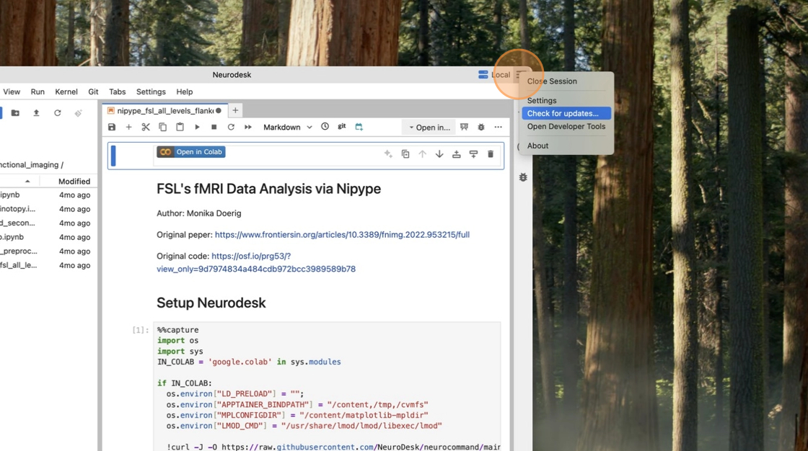This screenshot has width=808, height=451.
Task: Restart kernel and run all cells
Action: click(x=248, y=128)
